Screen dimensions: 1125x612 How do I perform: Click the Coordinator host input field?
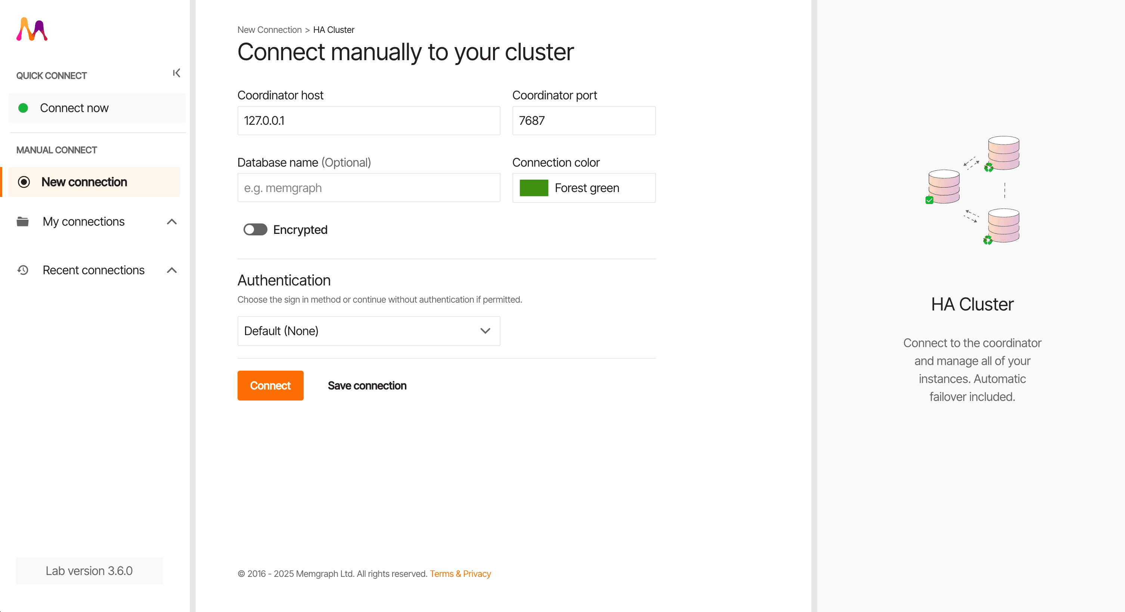pyautogui.click(x=368, y=121)
